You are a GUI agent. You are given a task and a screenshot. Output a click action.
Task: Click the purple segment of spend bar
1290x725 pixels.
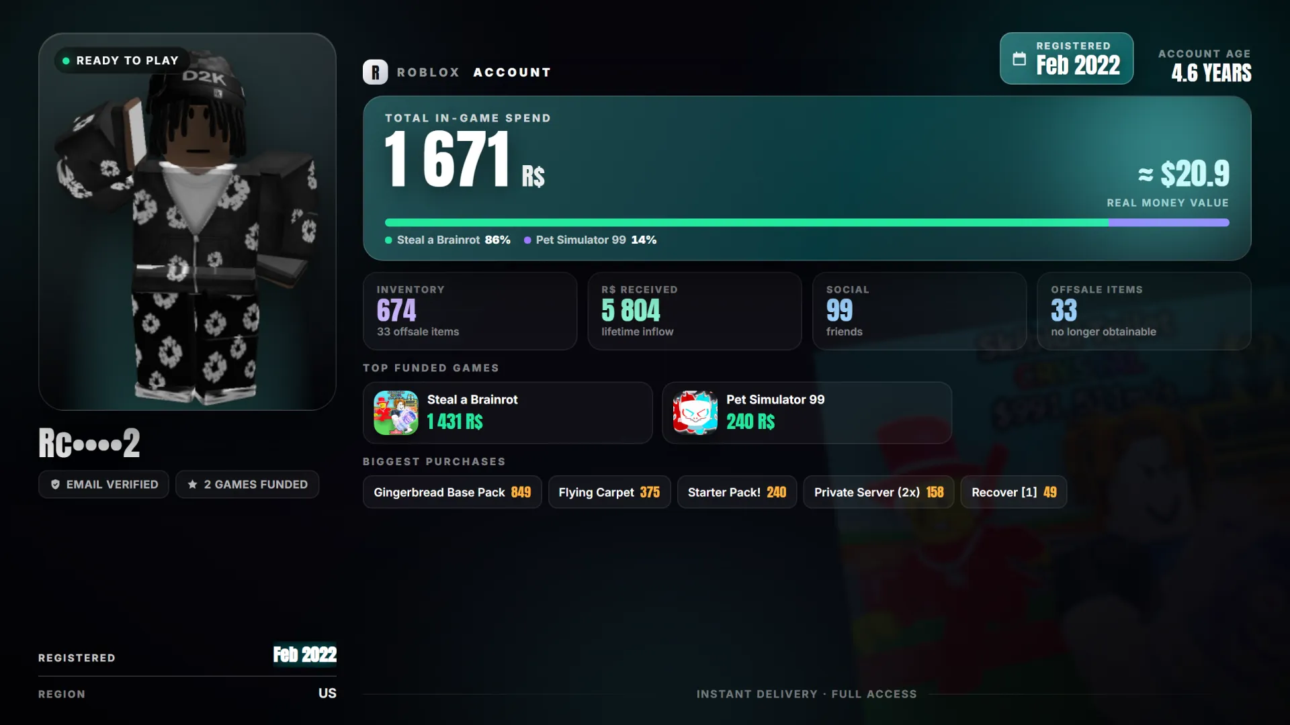(x=1169, y=223)
